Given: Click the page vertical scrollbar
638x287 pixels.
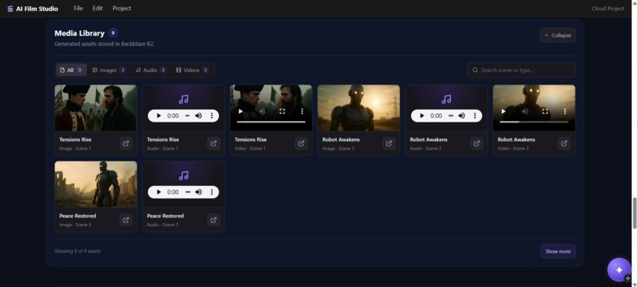Looking at the screenshot, I should click(x=634, y=213).
